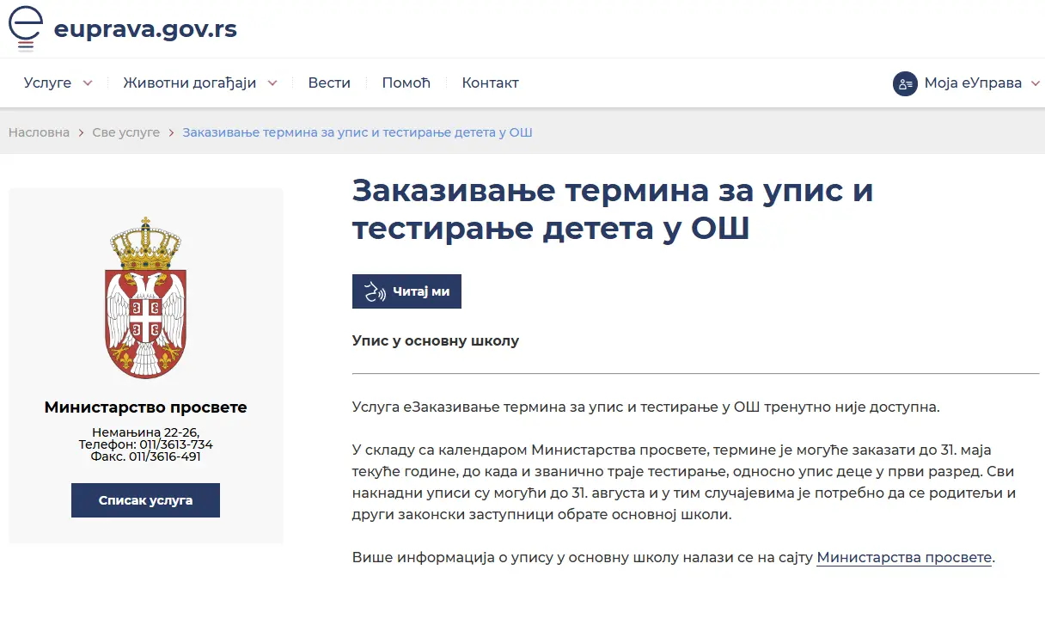Click the Списак услуга button
This screenshot has height=637, width=1045.
pyautogui.click(x=145, y=500)
